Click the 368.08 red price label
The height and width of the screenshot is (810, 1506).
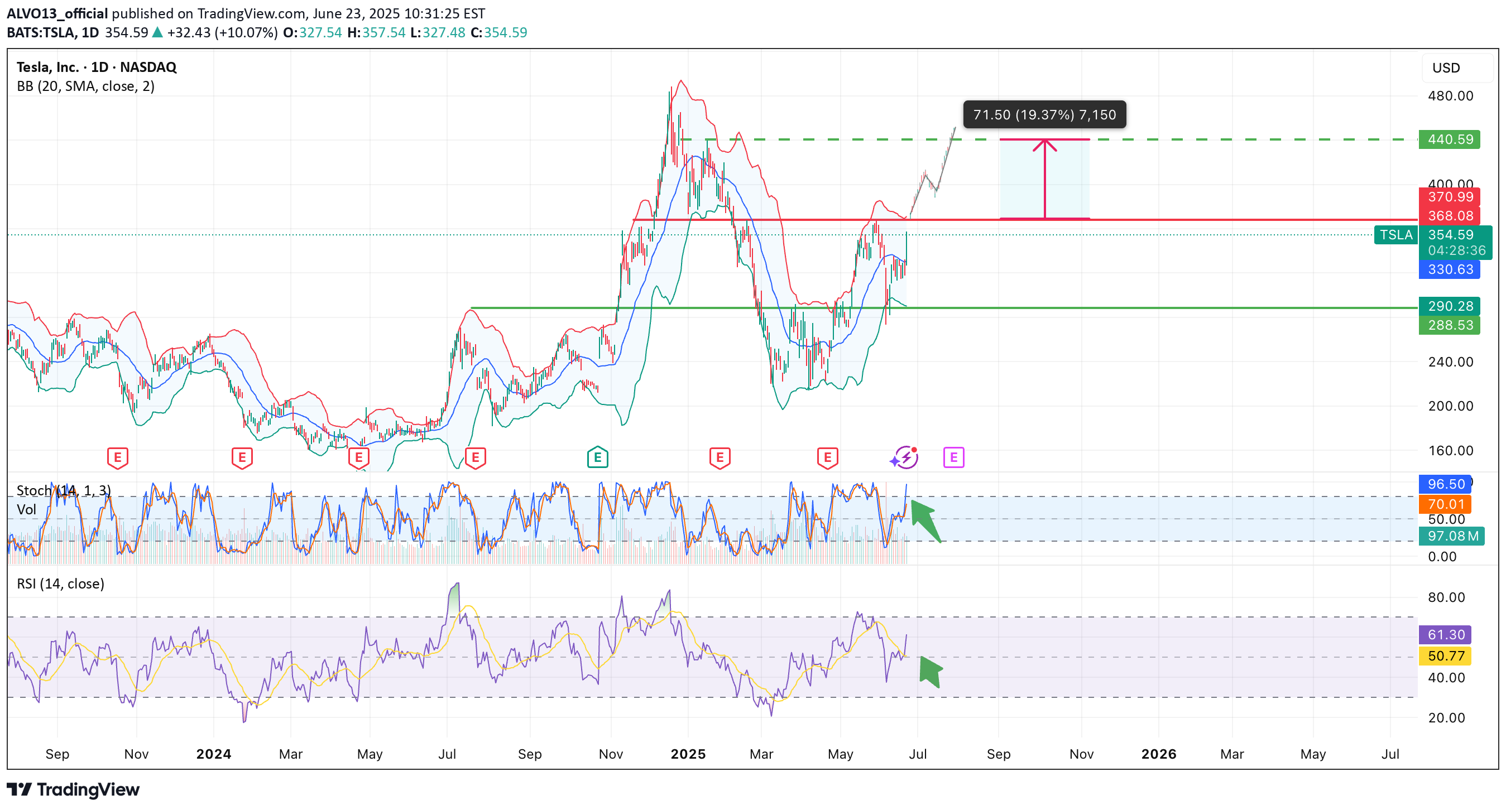point(1450,216)
